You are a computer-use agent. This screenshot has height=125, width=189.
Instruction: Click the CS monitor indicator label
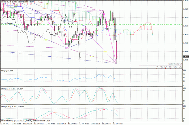click(x=170, y=67)
